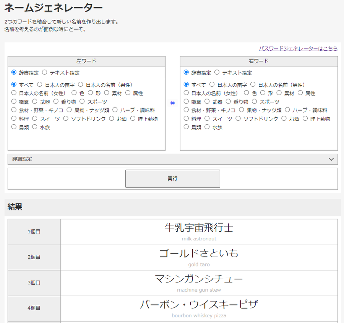Click the result name マシンガンシチュー
This screenshot has height=323, width=344.
coord(199,279)
